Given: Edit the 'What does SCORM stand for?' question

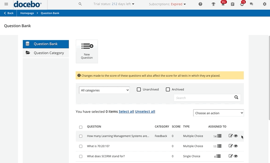Looking at the screenshot, I should (231, 156).
